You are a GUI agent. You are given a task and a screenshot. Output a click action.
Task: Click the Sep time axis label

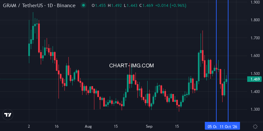click(x=149, y=126)
